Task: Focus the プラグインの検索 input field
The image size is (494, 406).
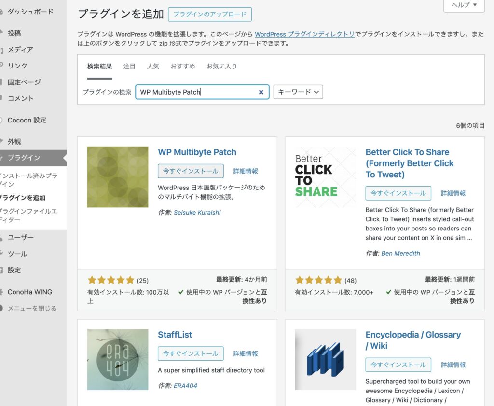Action: [x=195, y=92]
